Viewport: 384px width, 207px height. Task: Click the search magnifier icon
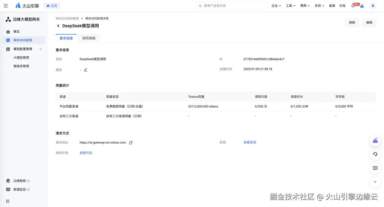click(200, 6)
